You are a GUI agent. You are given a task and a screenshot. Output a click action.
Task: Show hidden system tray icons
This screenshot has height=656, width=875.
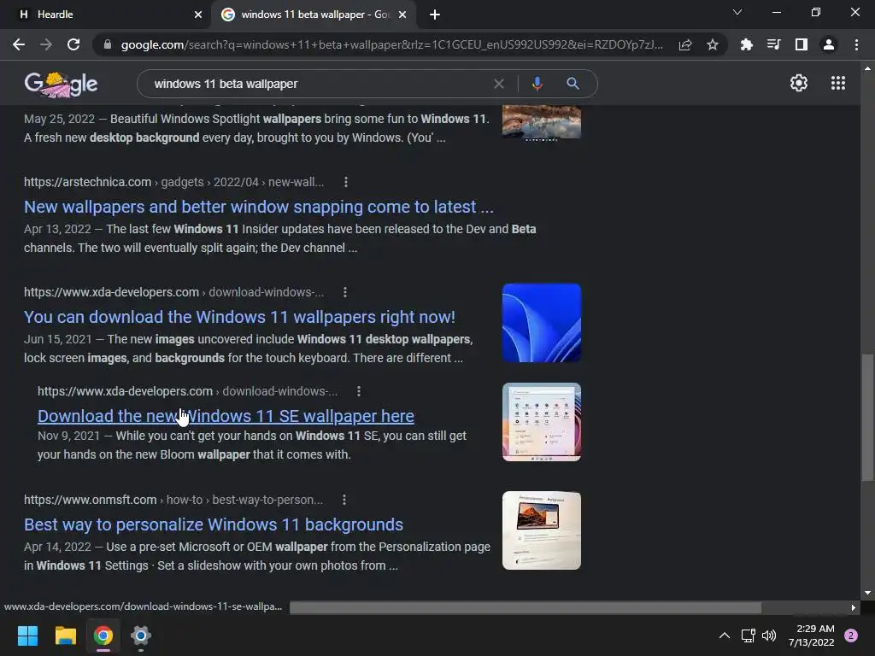725,635
